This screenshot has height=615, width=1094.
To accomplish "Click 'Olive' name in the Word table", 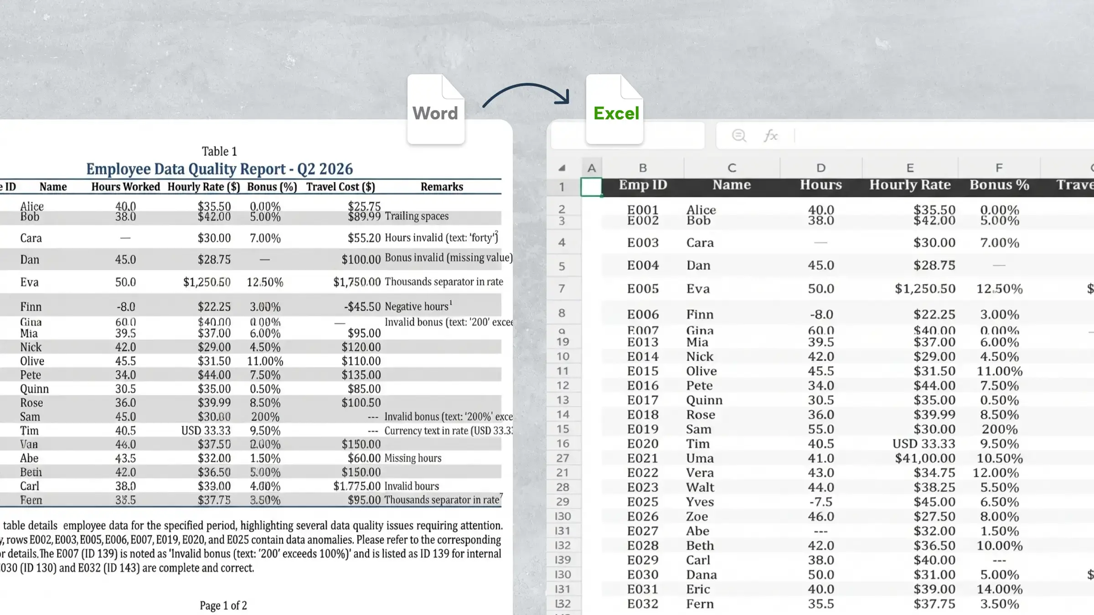I will pos(32,361).
